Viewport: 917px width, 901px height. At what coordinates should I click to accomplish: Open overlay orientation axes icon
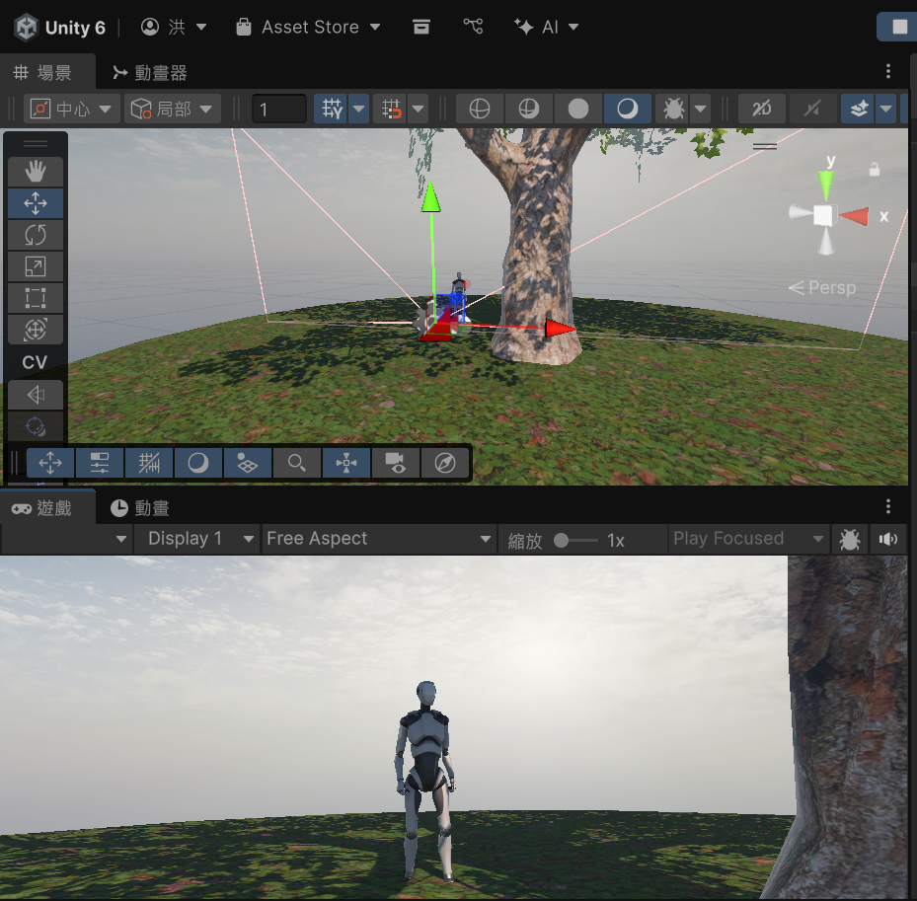(345, 463)
